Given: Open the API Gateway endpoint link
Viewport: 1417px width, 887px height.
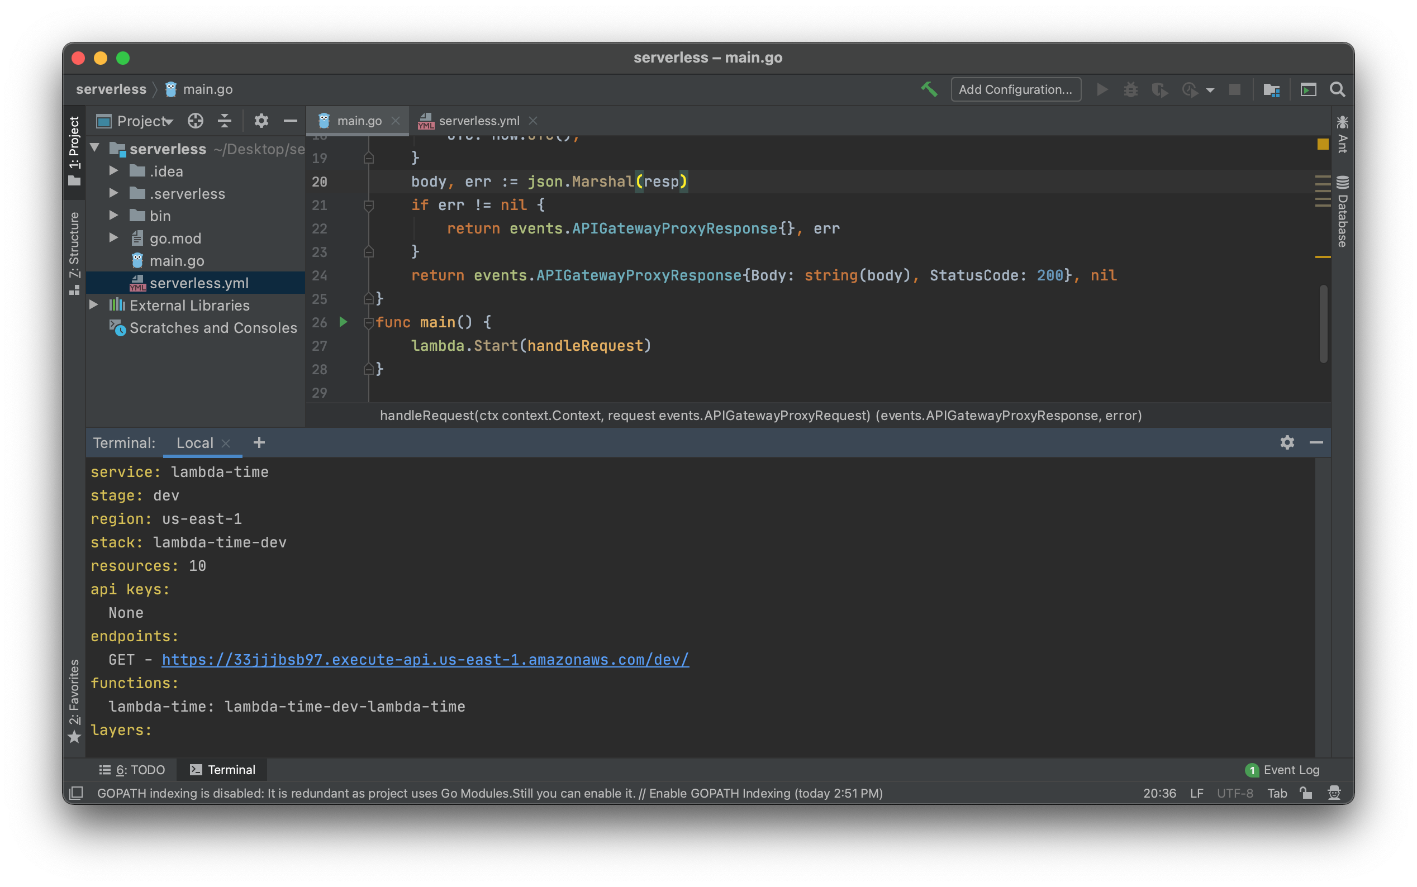Looking at the screenshot, I should coord(425,659).
